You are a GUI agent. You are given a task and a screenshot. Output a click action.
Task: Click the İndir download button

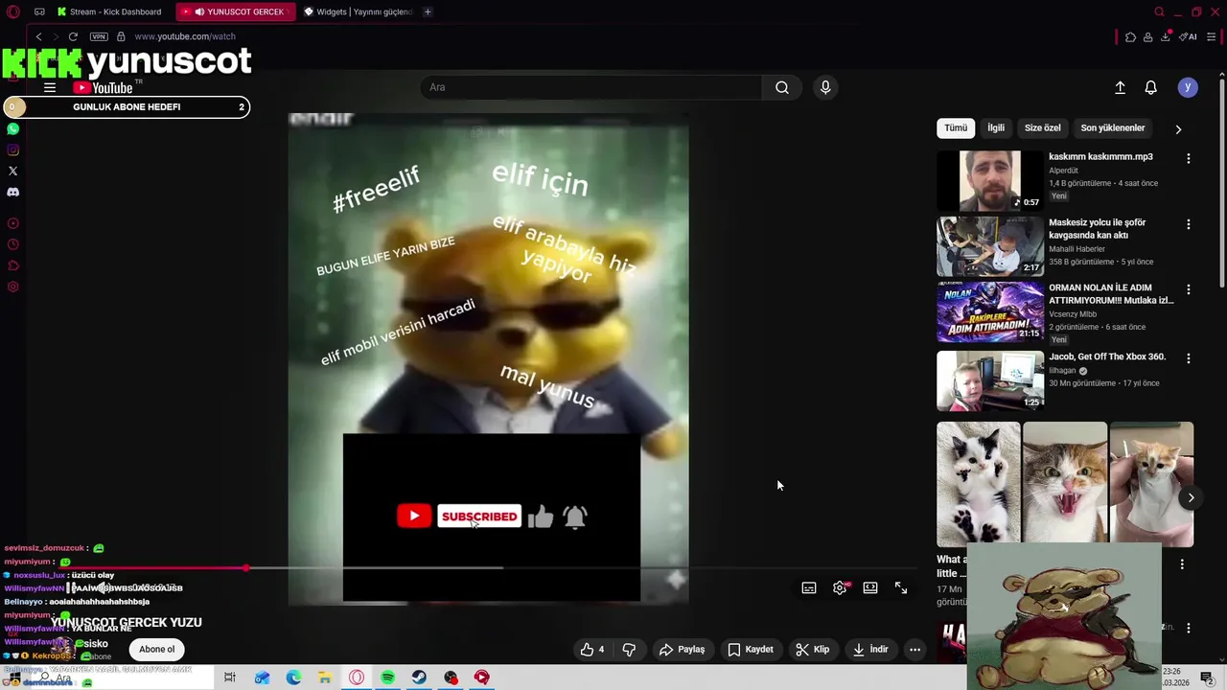(870, 650)
